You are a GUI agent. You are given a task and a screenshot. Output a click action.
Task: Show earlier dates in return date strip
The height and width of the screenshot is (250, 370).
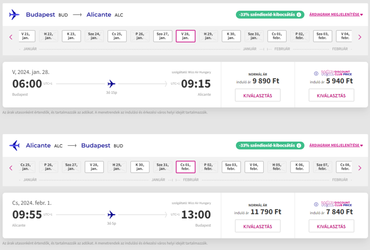pyautogui.click(x=11, y=168)
